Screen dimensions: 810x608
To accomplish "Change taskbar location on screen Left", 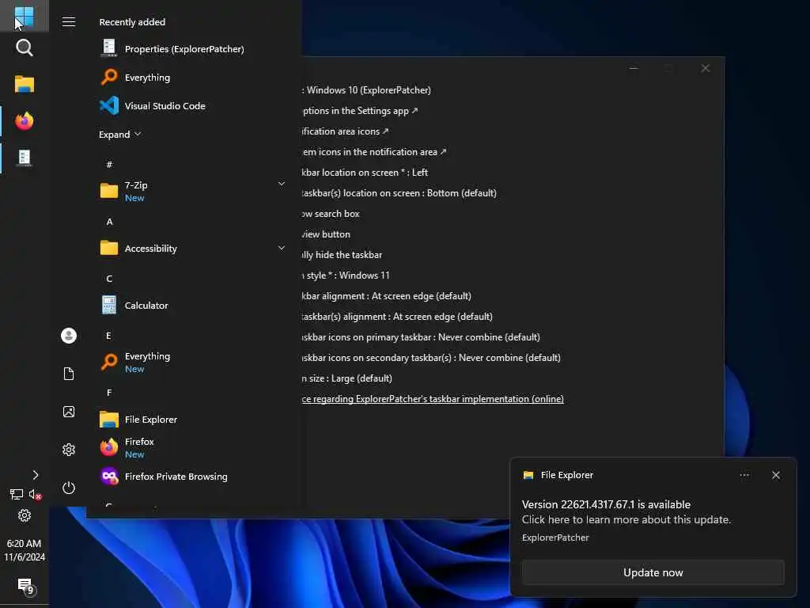I will pyautogui.click(x=365, y=172).
